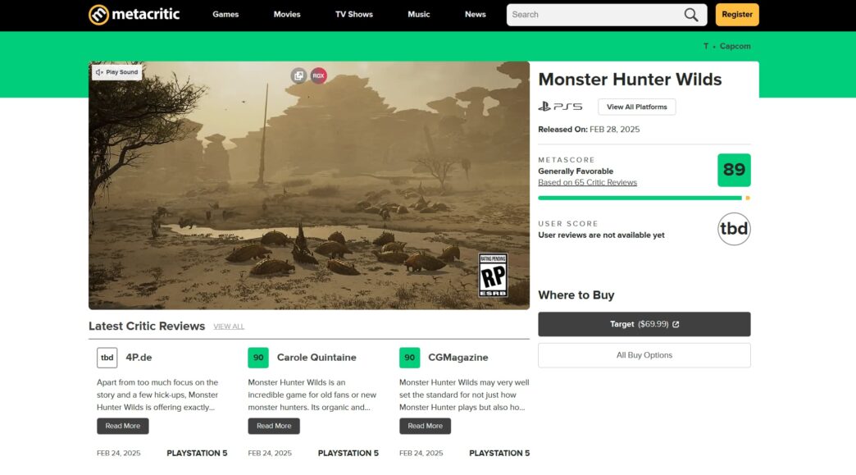Expand the View All Platforms selector
Screen dimensions: 856x475
click(637, 107)
